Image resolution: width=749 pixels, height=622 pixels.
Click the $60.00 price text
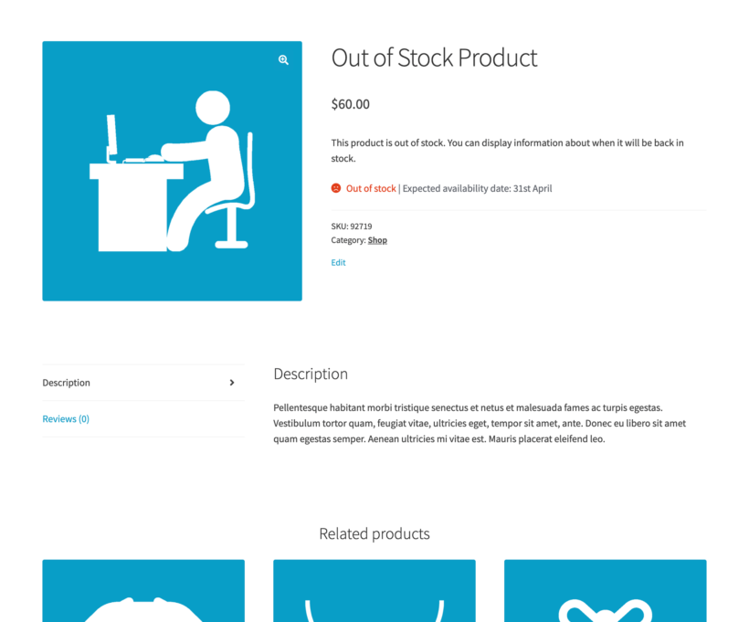[350, 104]
